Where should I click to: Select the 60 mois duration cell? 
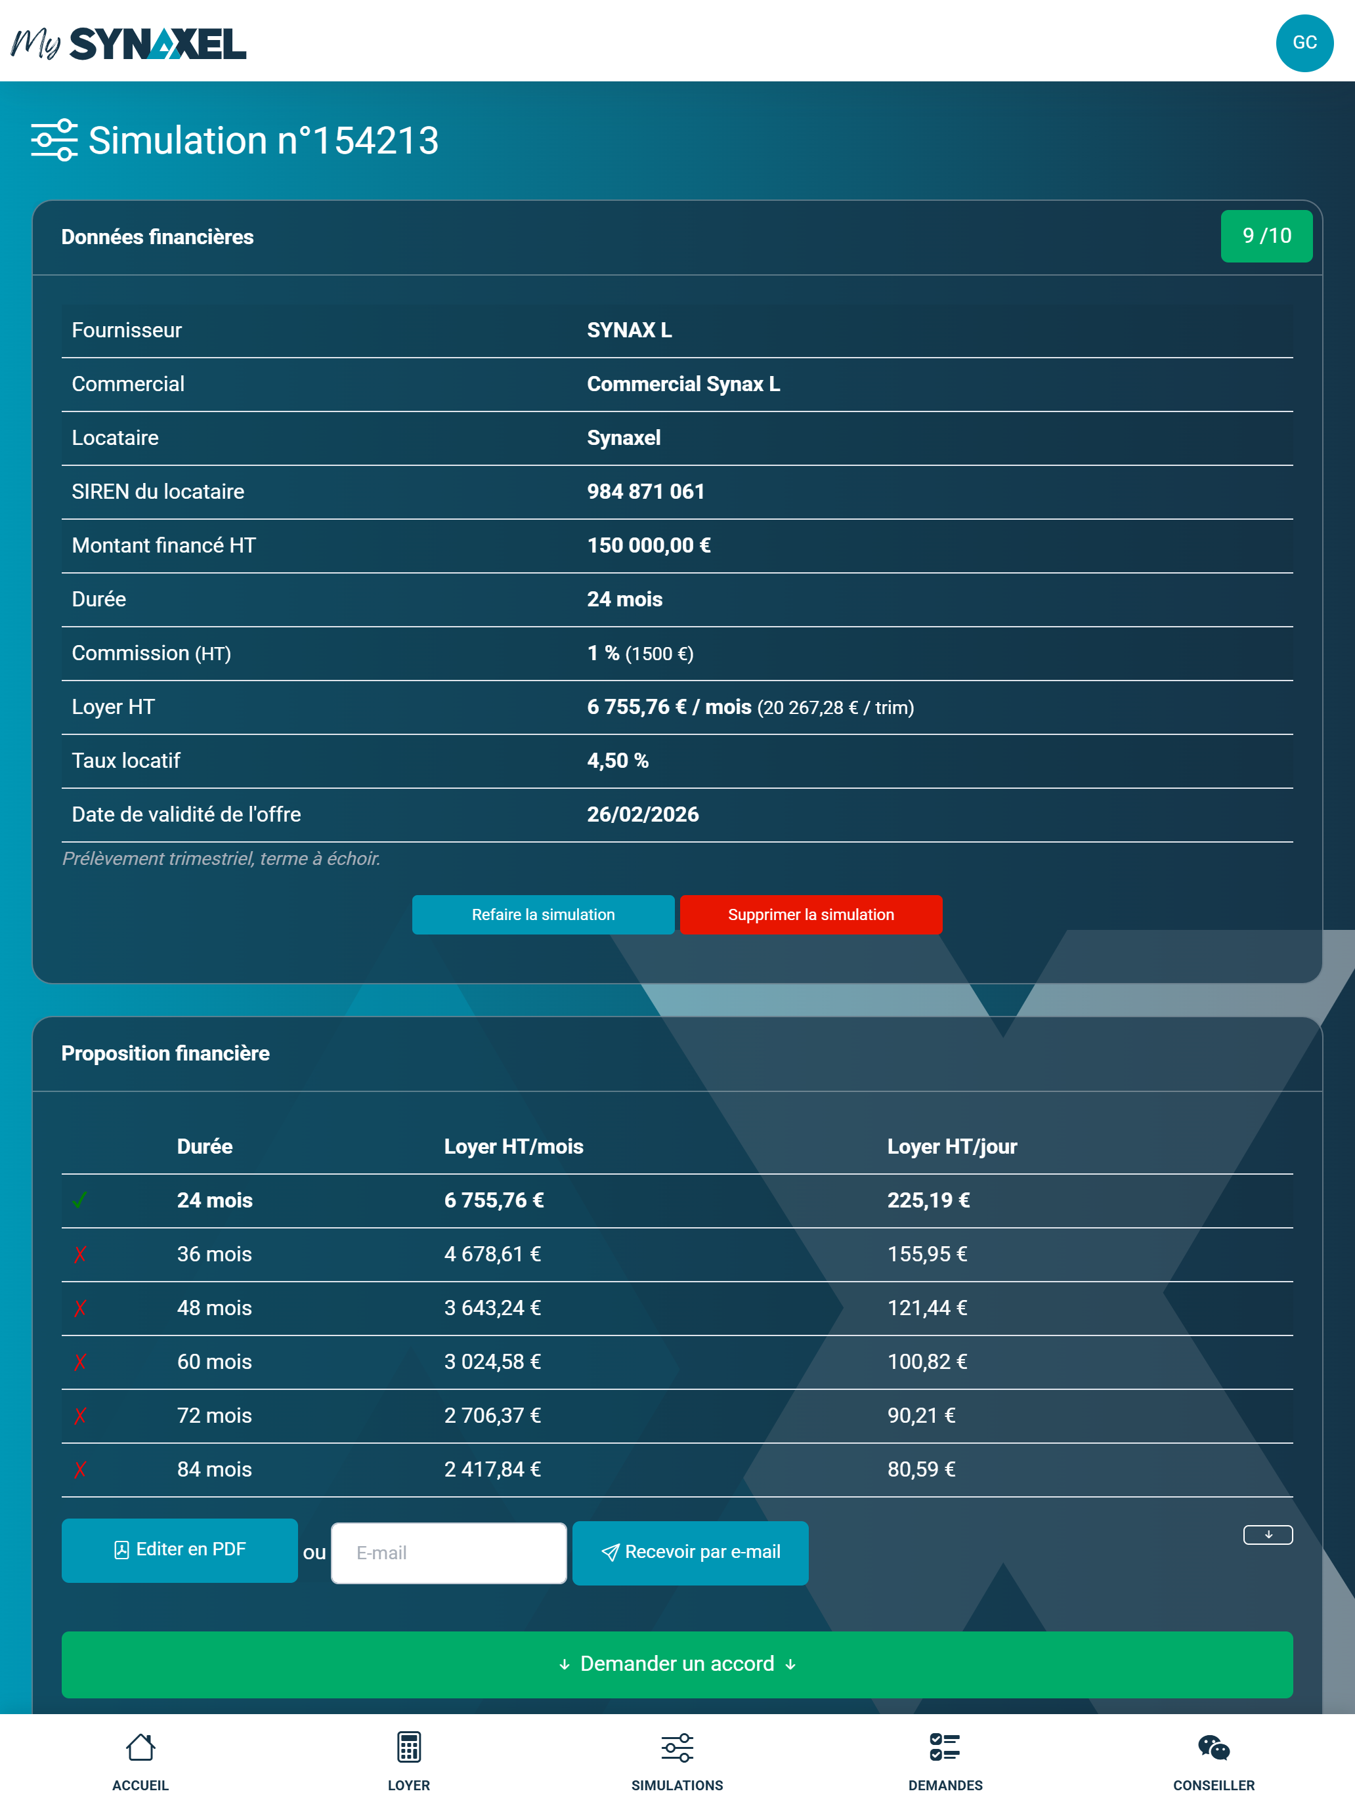pos(214,1362)
